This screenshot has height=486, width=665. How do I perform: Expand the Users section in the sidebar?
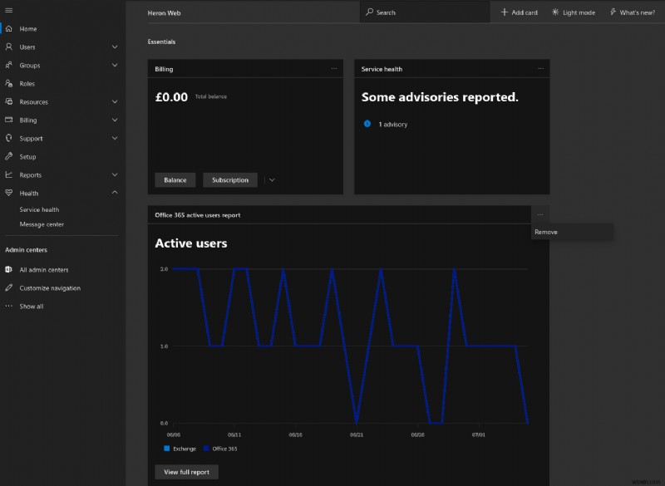pos(114,47)
